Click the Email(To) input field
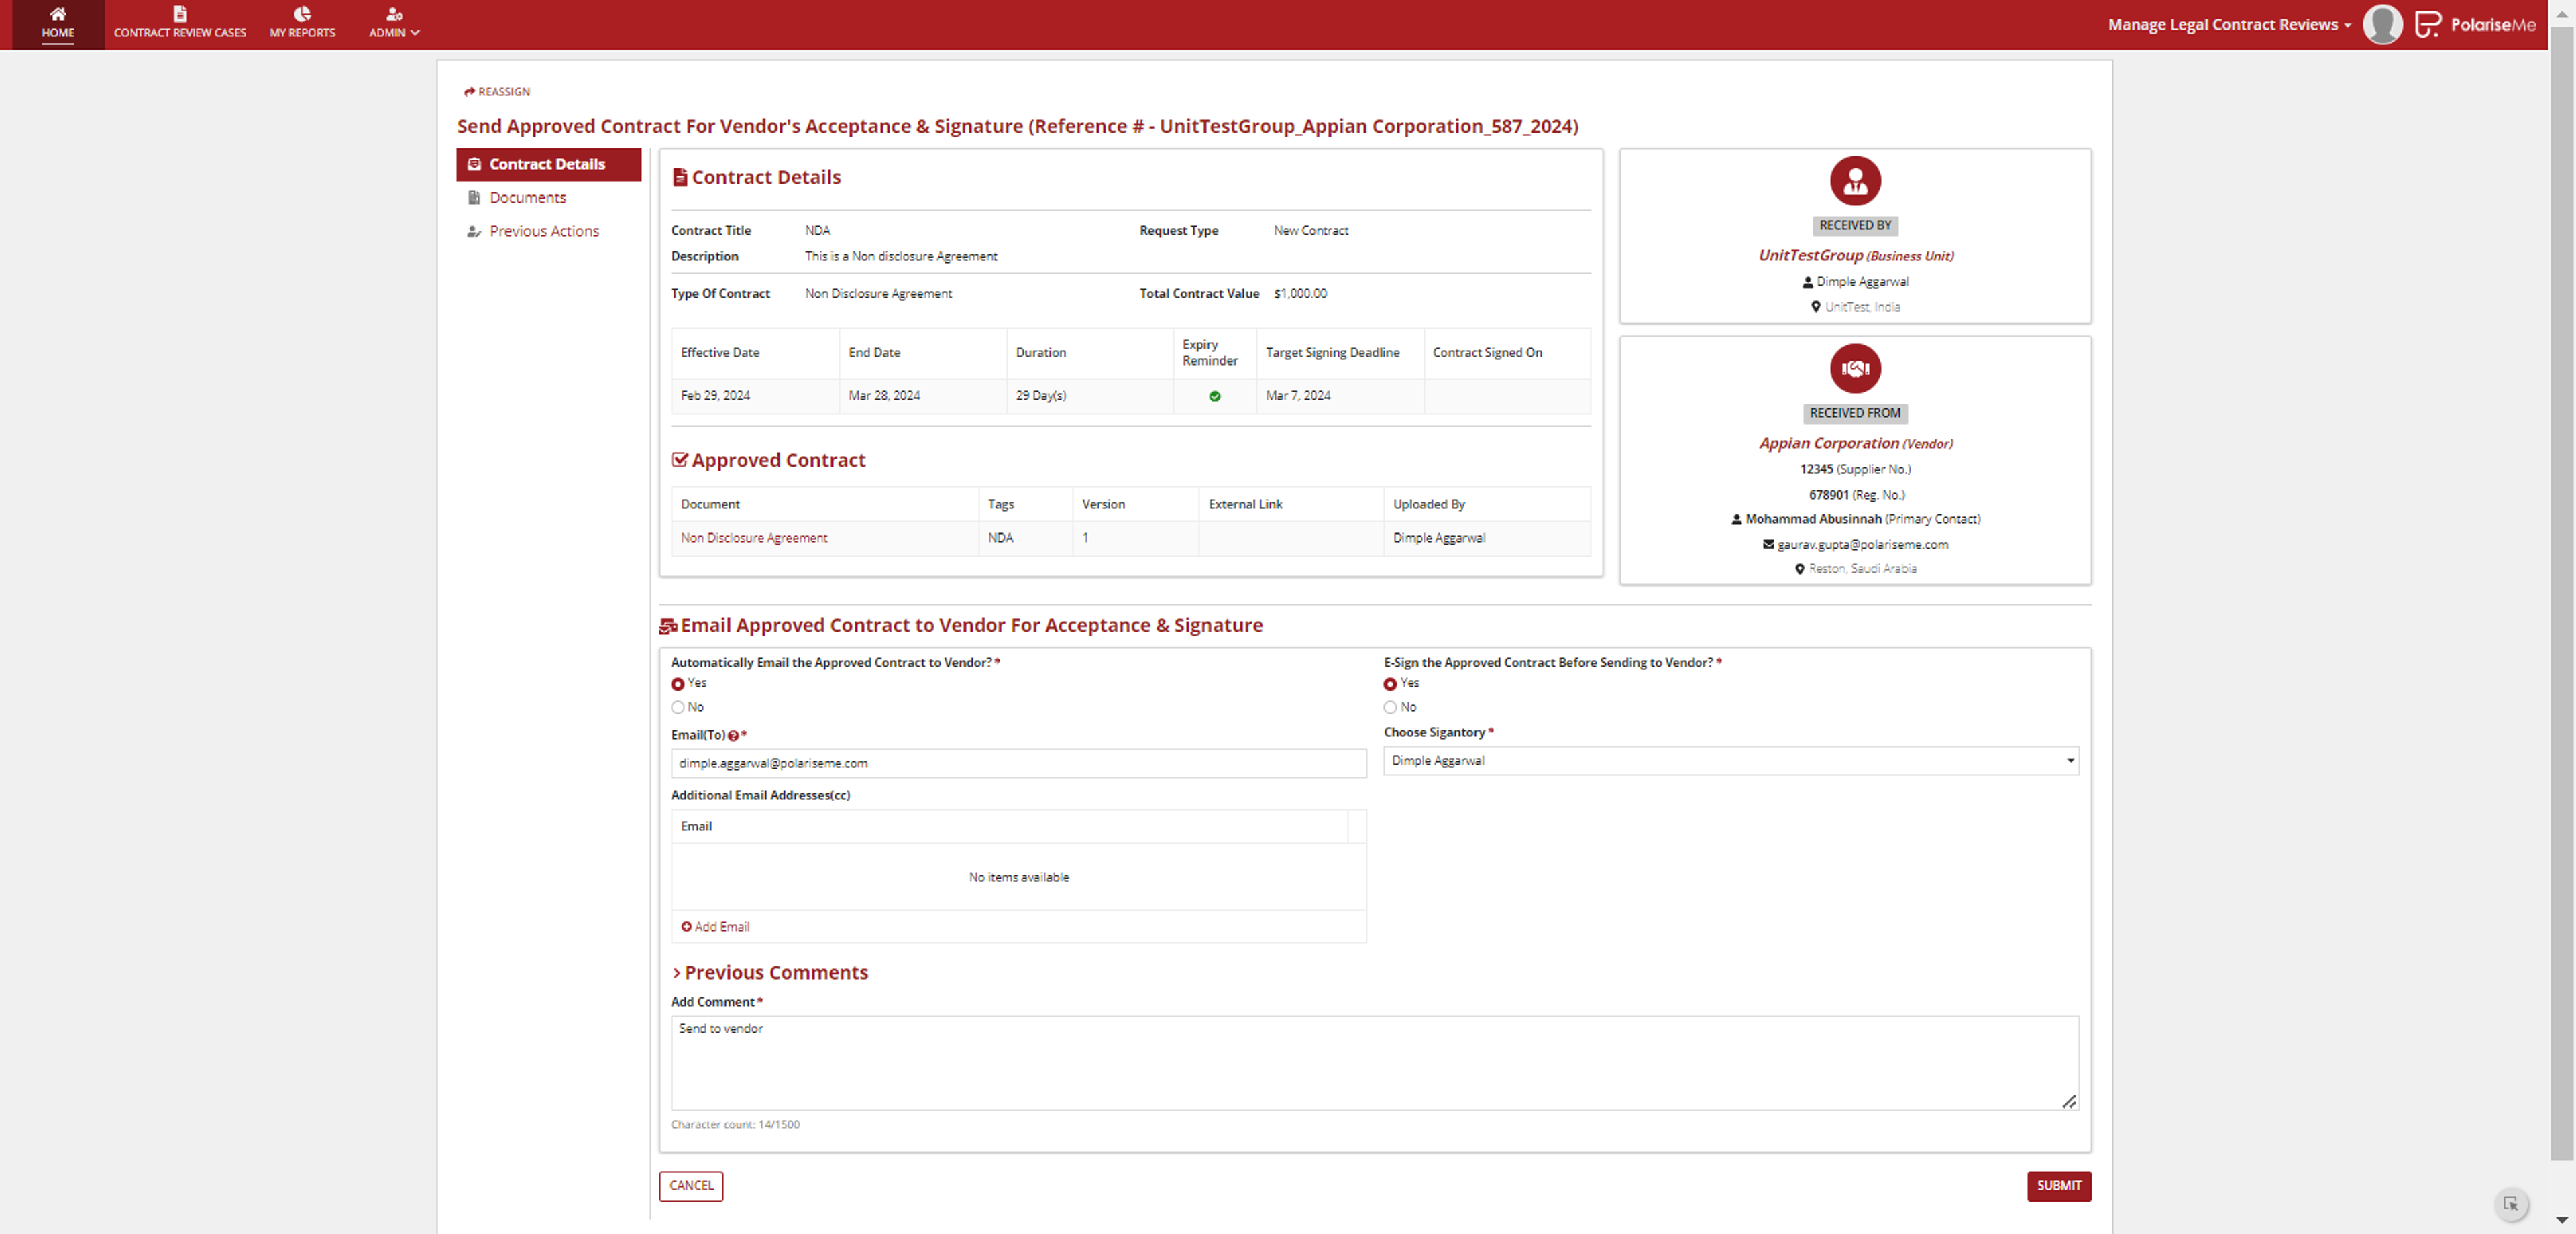This screenshot has width=2576, height=1234. 1018,763
